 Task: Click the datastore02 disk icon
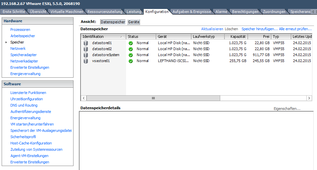coord(86,49)
